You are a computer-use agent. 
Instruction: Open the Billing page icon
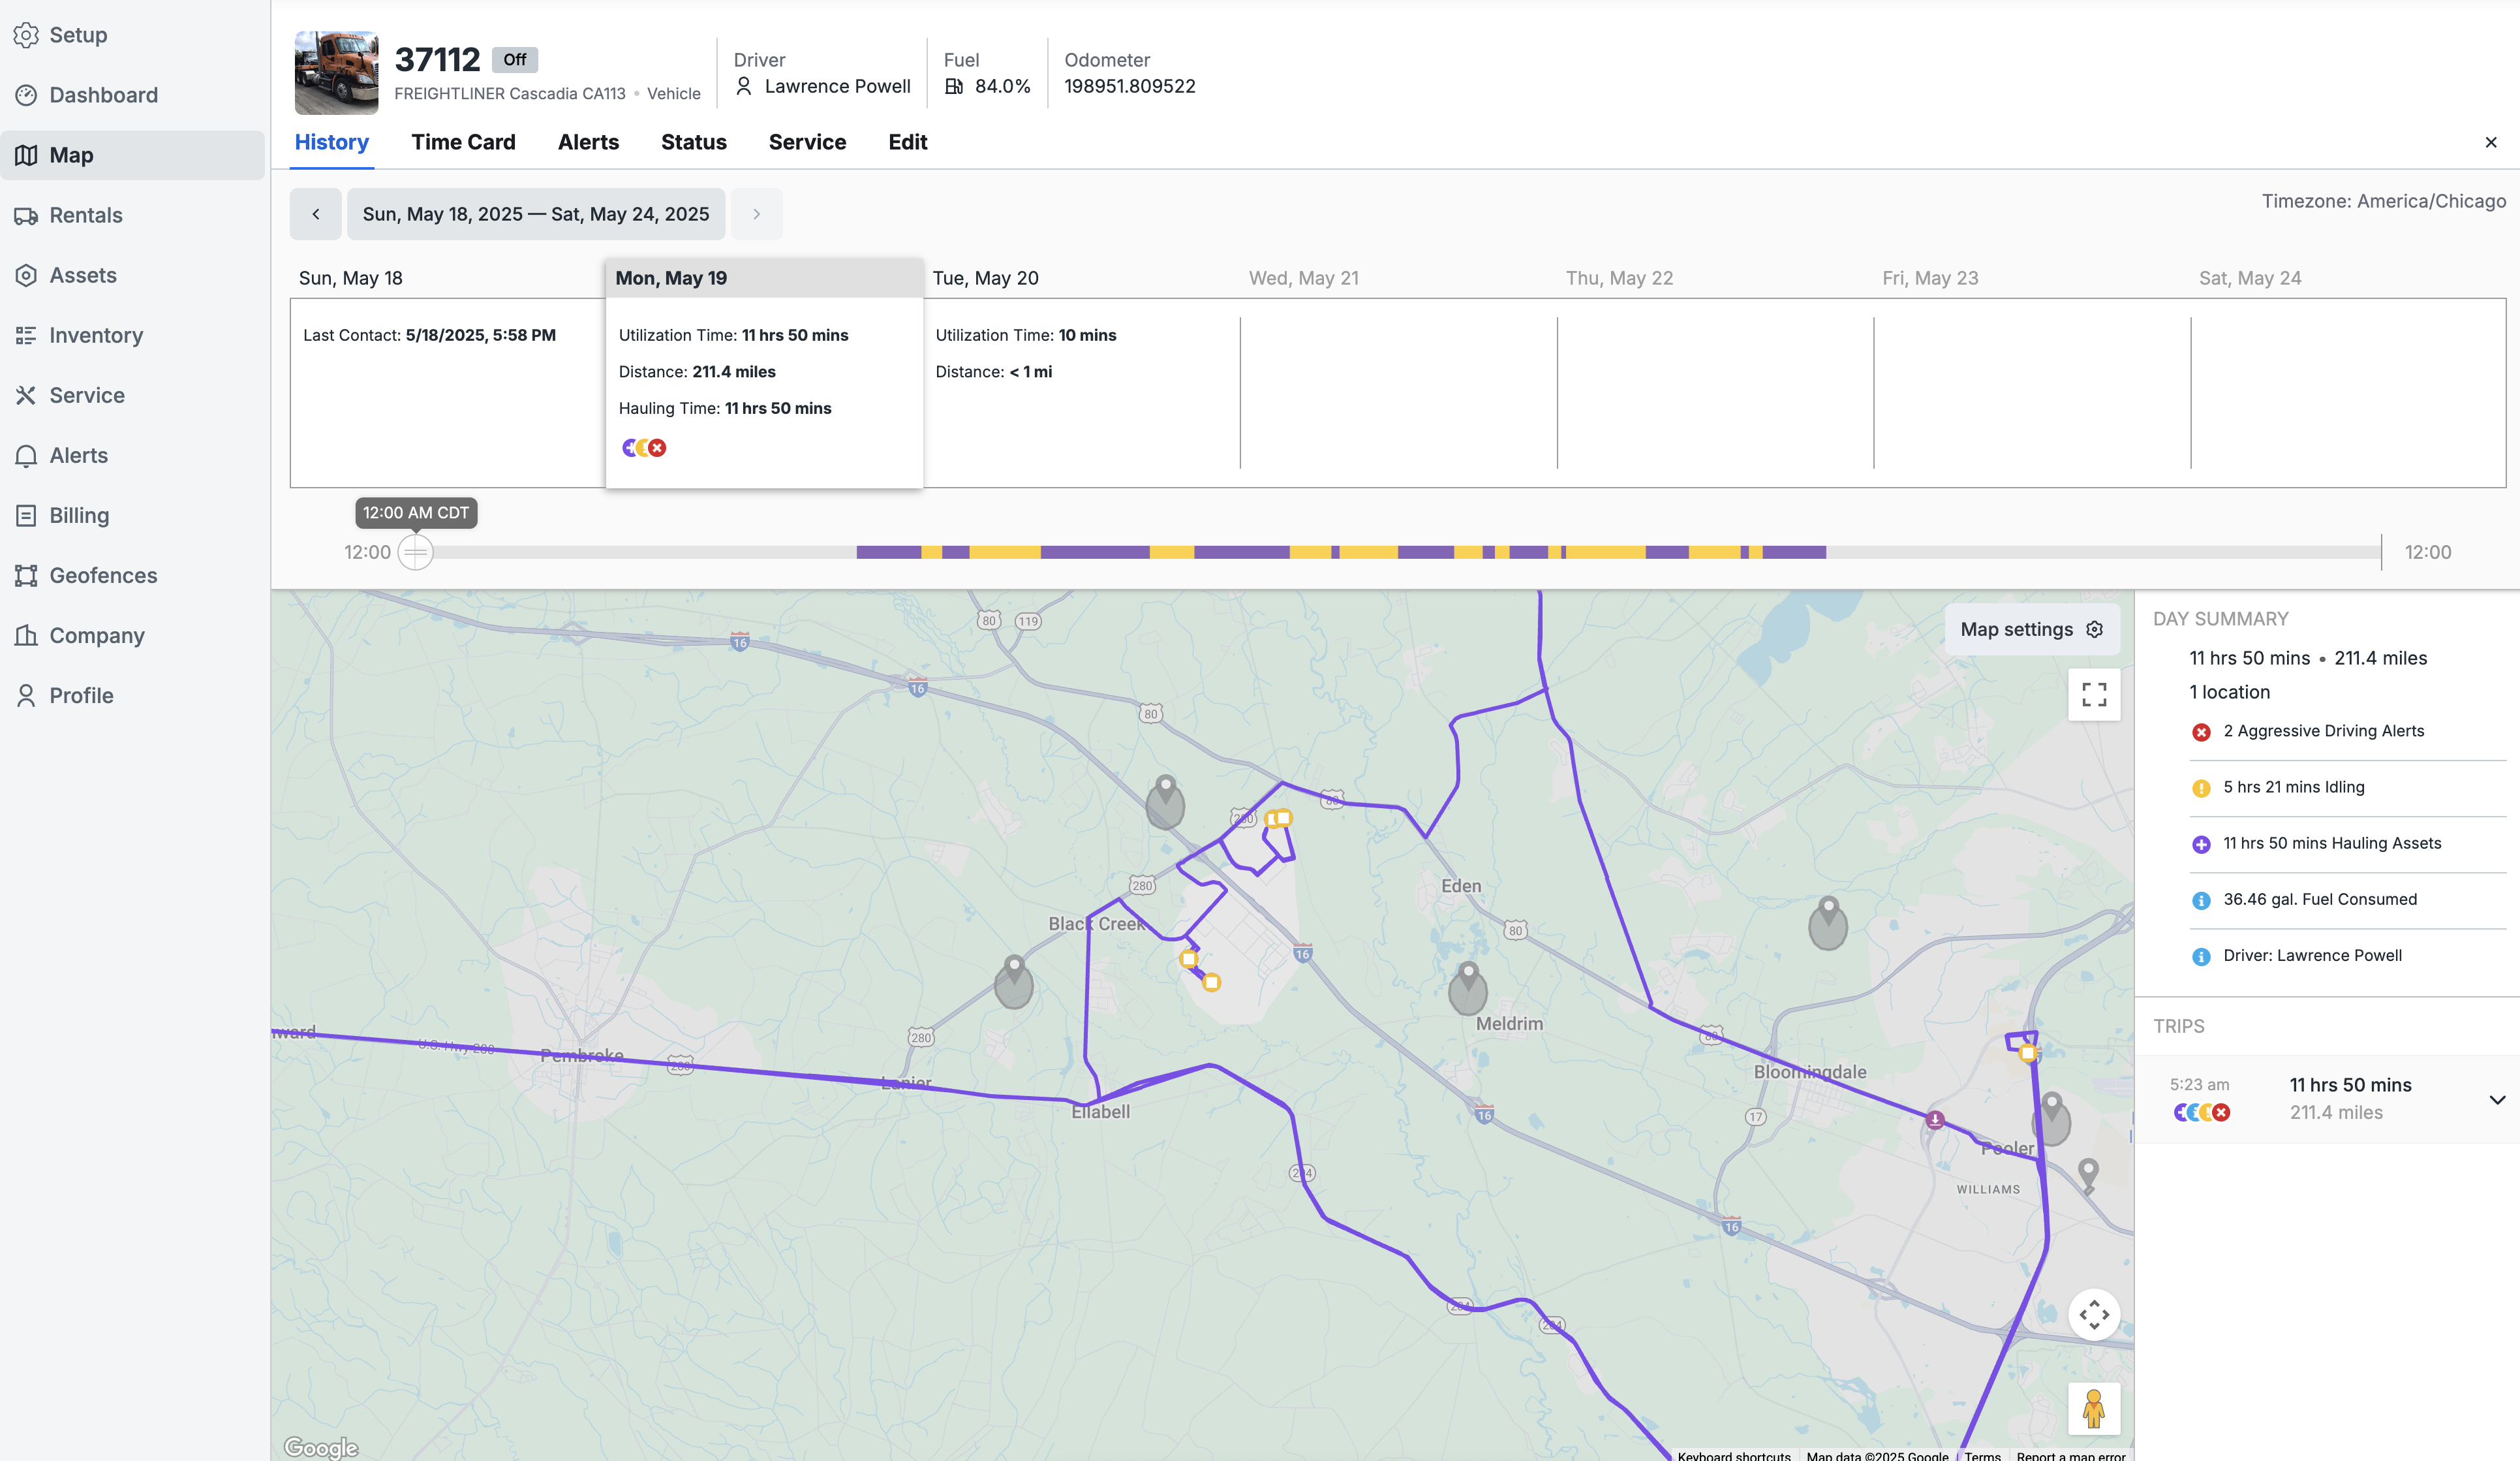coord(26,515)
